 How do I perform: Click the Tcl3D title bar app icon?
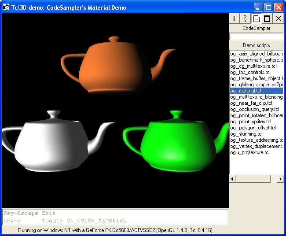point(6,7)
